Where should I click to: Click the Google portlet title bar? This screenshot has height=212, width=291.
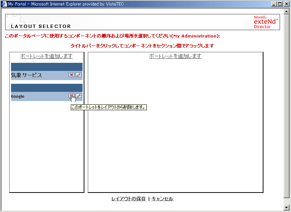point(47,88)
